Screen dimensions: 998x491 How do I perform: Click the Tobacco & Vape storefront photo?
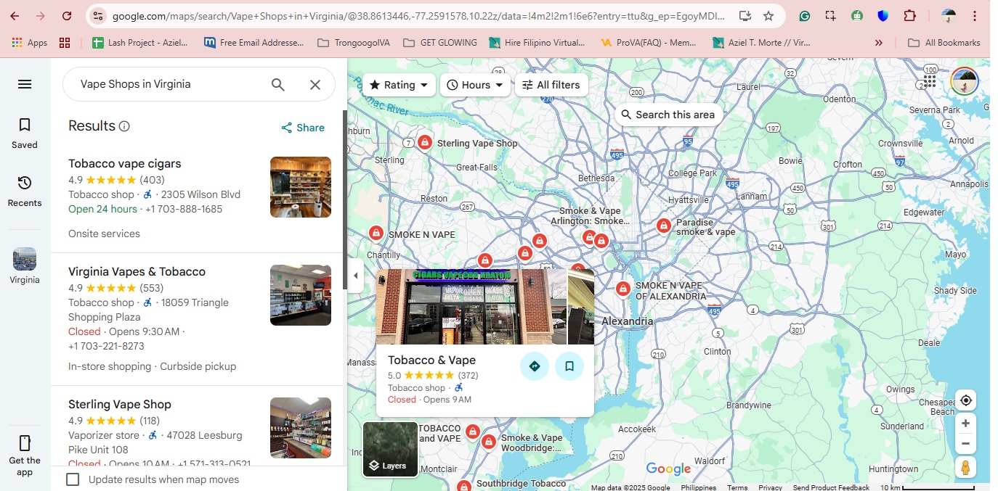tap(471, 307)
